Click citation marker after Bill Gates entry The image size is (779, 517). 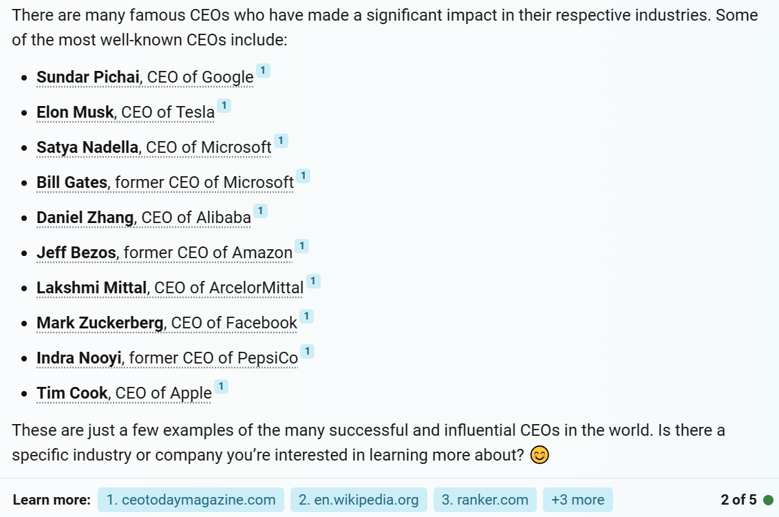click(x=303, y=176)
